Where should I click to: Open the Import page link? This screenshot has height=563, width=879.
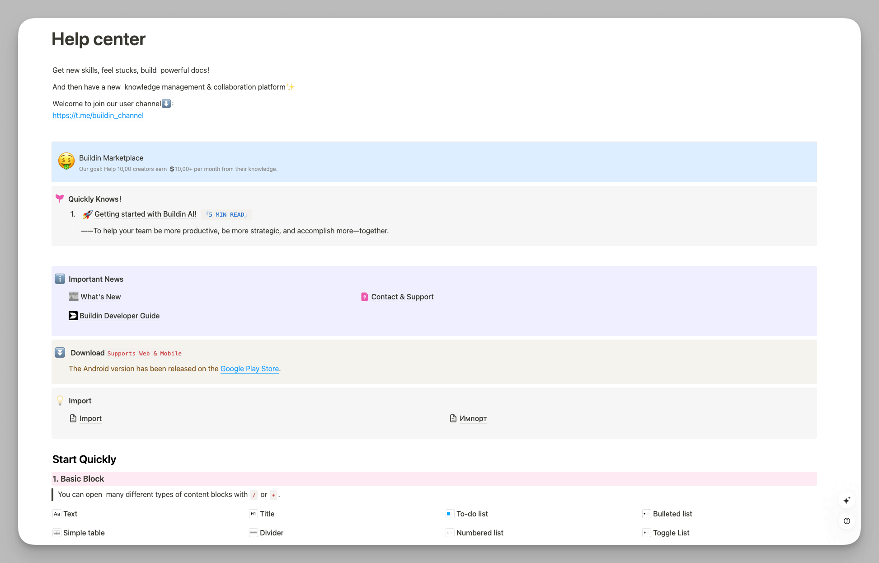pyautogui.click(x=90, y=418)
